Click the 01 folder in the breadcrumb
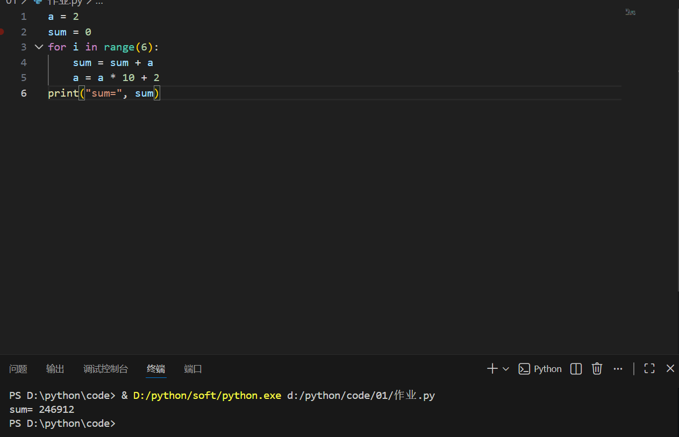 click(x=11, y=3)
